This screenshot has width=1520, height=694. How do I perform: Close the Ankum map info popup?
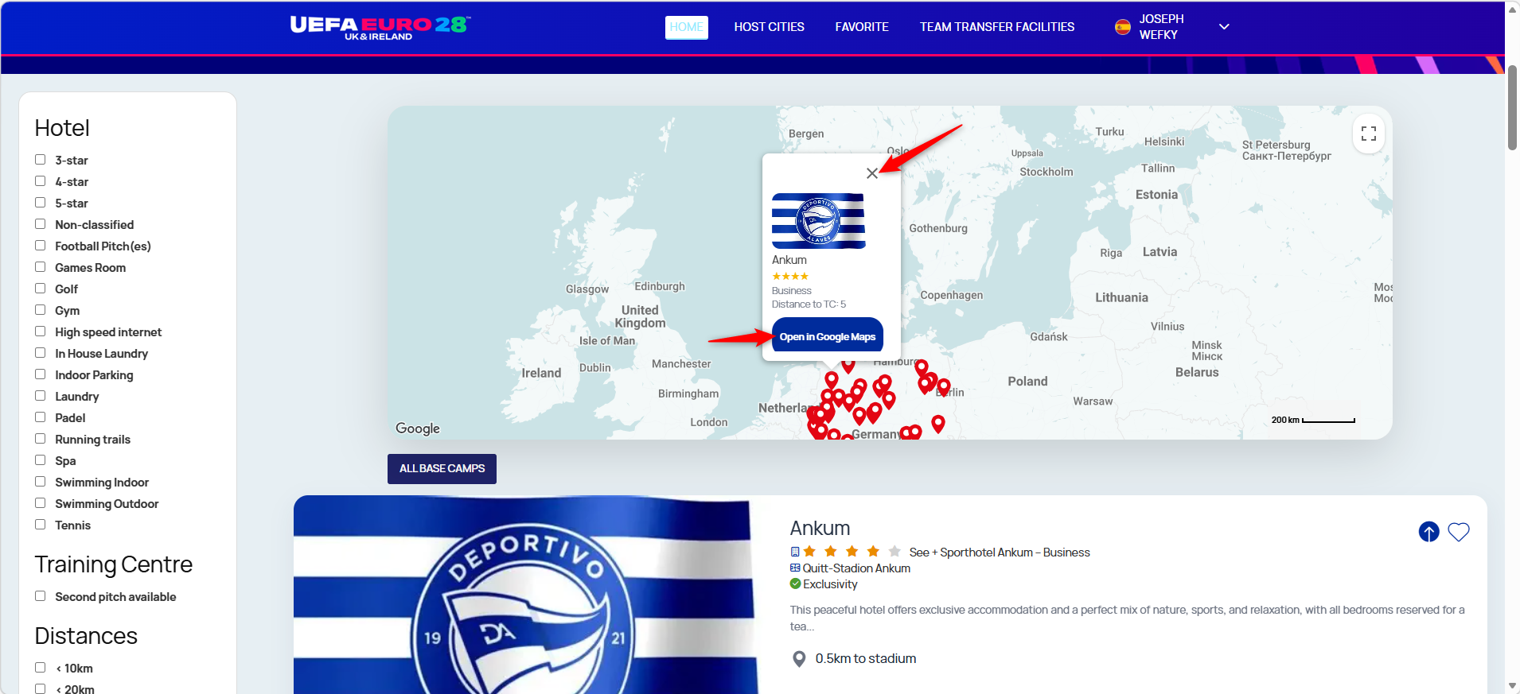(872, 173)
